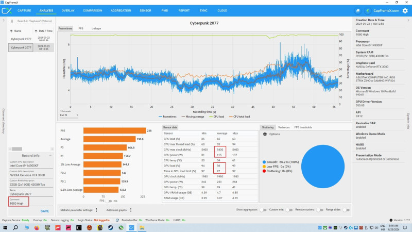Open the settings gear in header
The height and width of the screenshot is (232, 412).
[405, 11]
